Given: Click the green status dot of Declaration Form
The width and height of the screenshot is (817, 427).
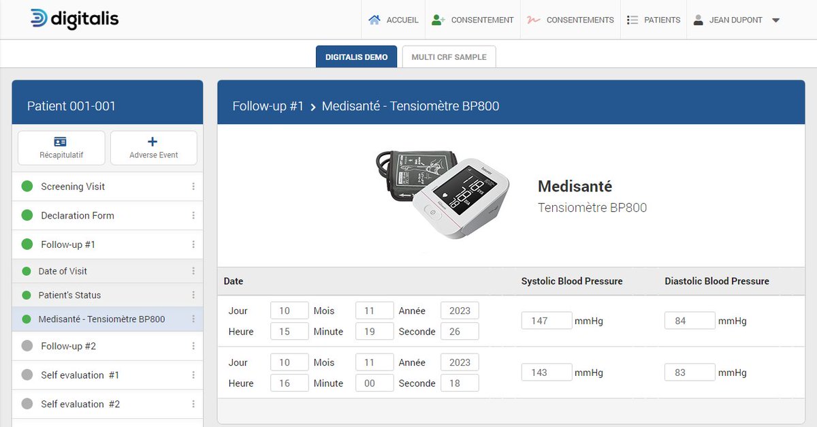Looking at the screenshot, I should [x=27, y=215].
